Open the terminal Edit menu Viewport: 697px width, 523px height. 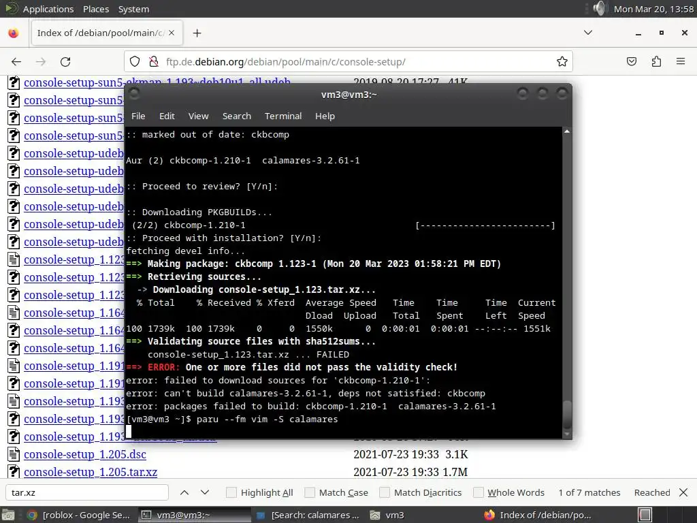click(x=167, y=116)
